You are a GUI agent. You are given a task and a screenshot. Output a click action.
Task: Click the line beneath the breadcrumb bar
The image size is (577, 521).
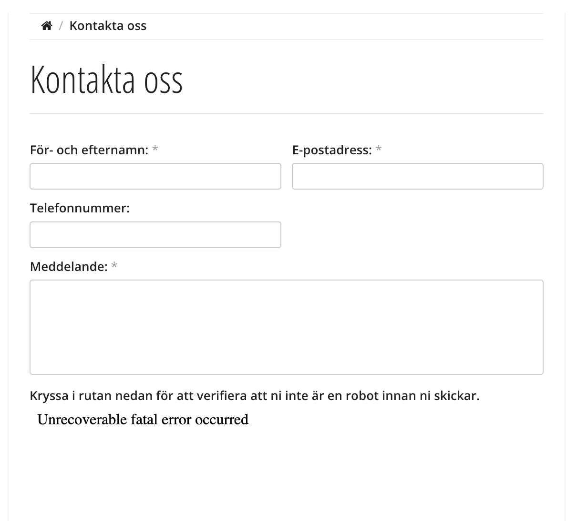point(286,40)
